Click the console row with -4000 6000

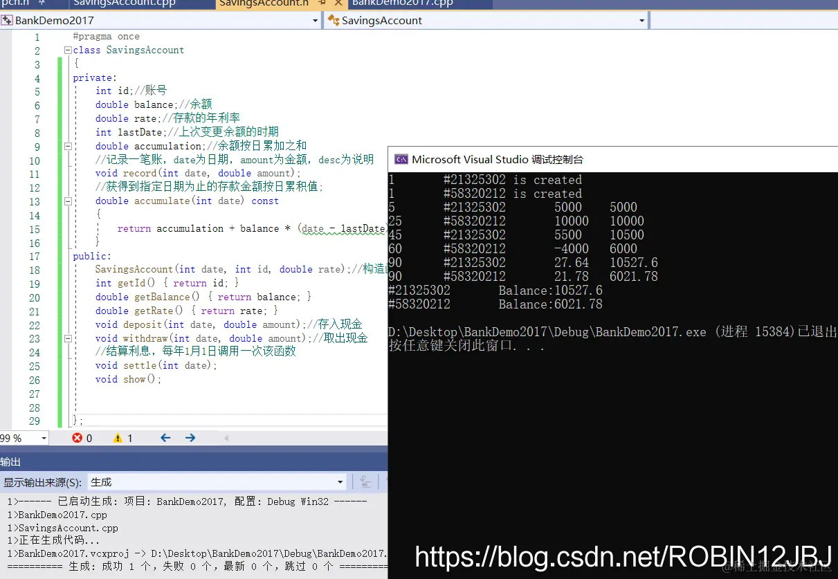[x=513, y=249]
